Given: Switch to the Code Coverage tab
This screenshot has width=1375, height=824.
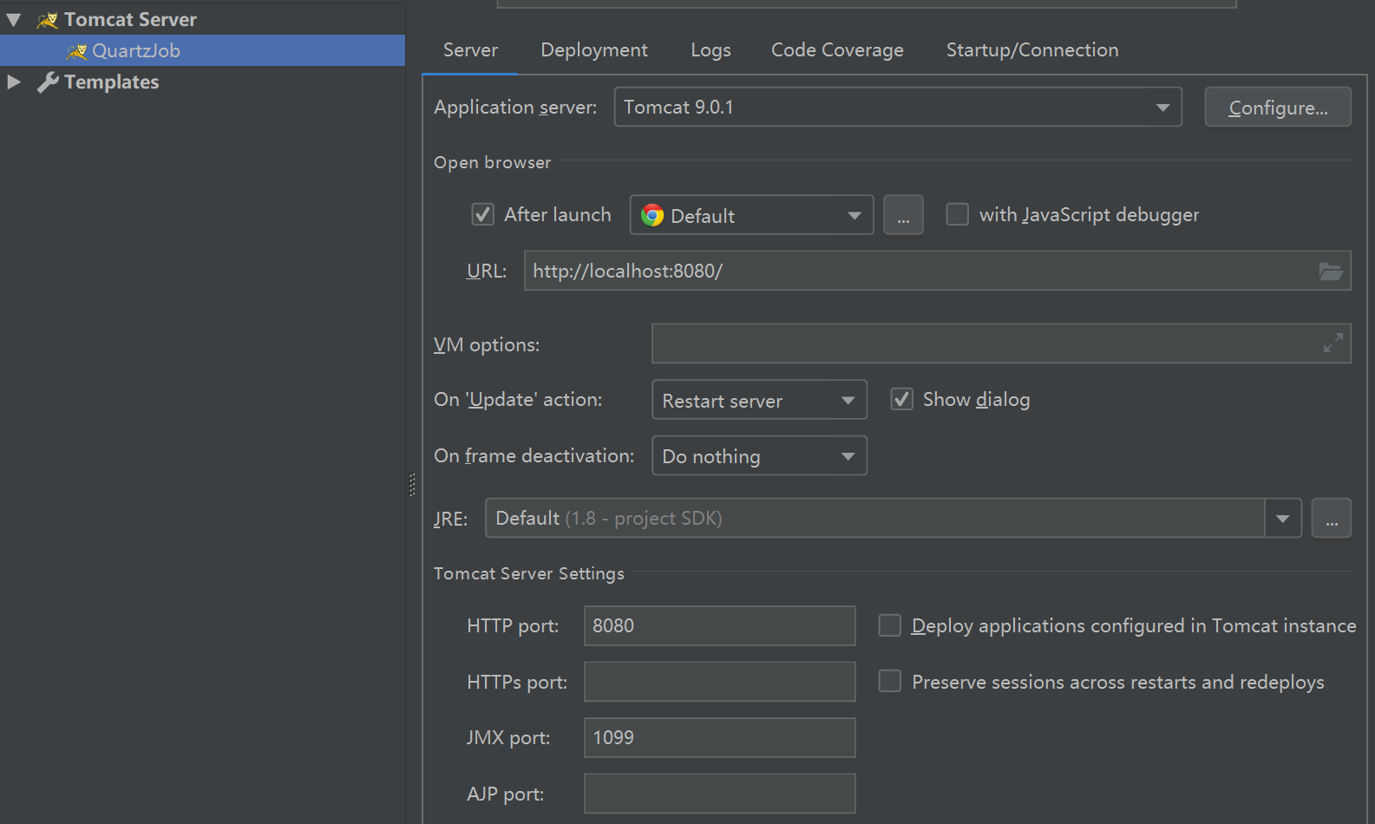Looking at the screenshot, I should click(x=837, y=50).
